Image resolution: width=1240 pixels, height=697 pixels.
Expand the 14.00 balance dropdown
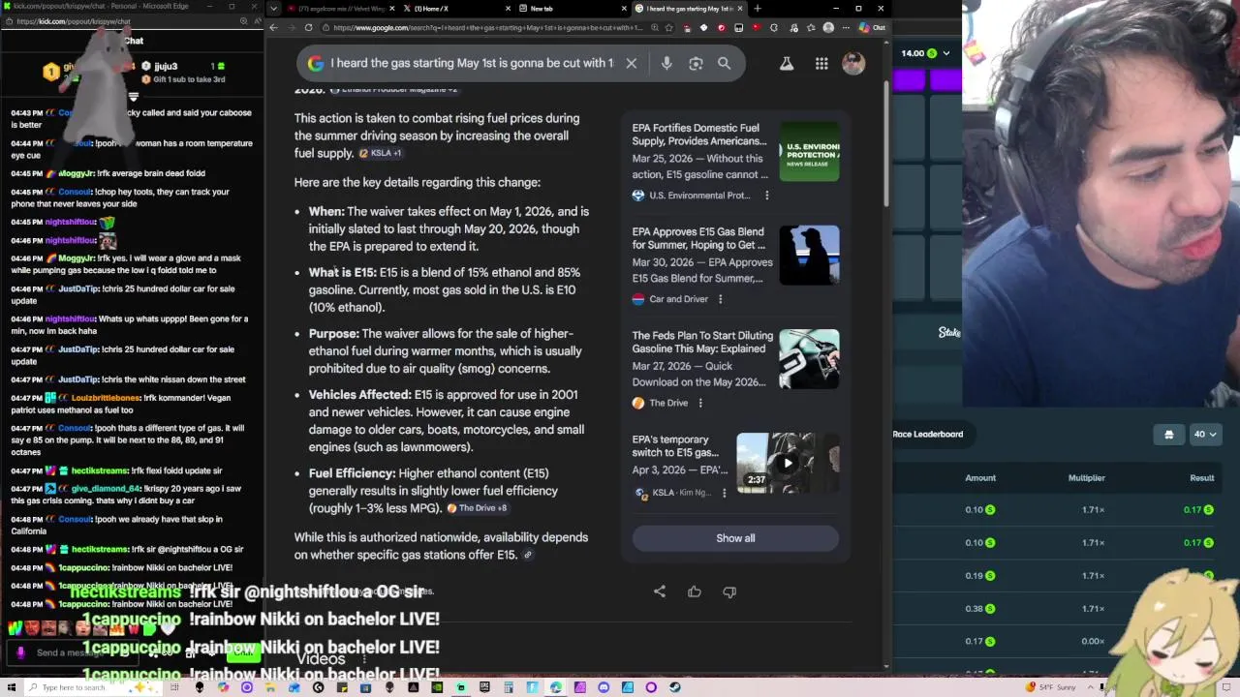(945, 53)
